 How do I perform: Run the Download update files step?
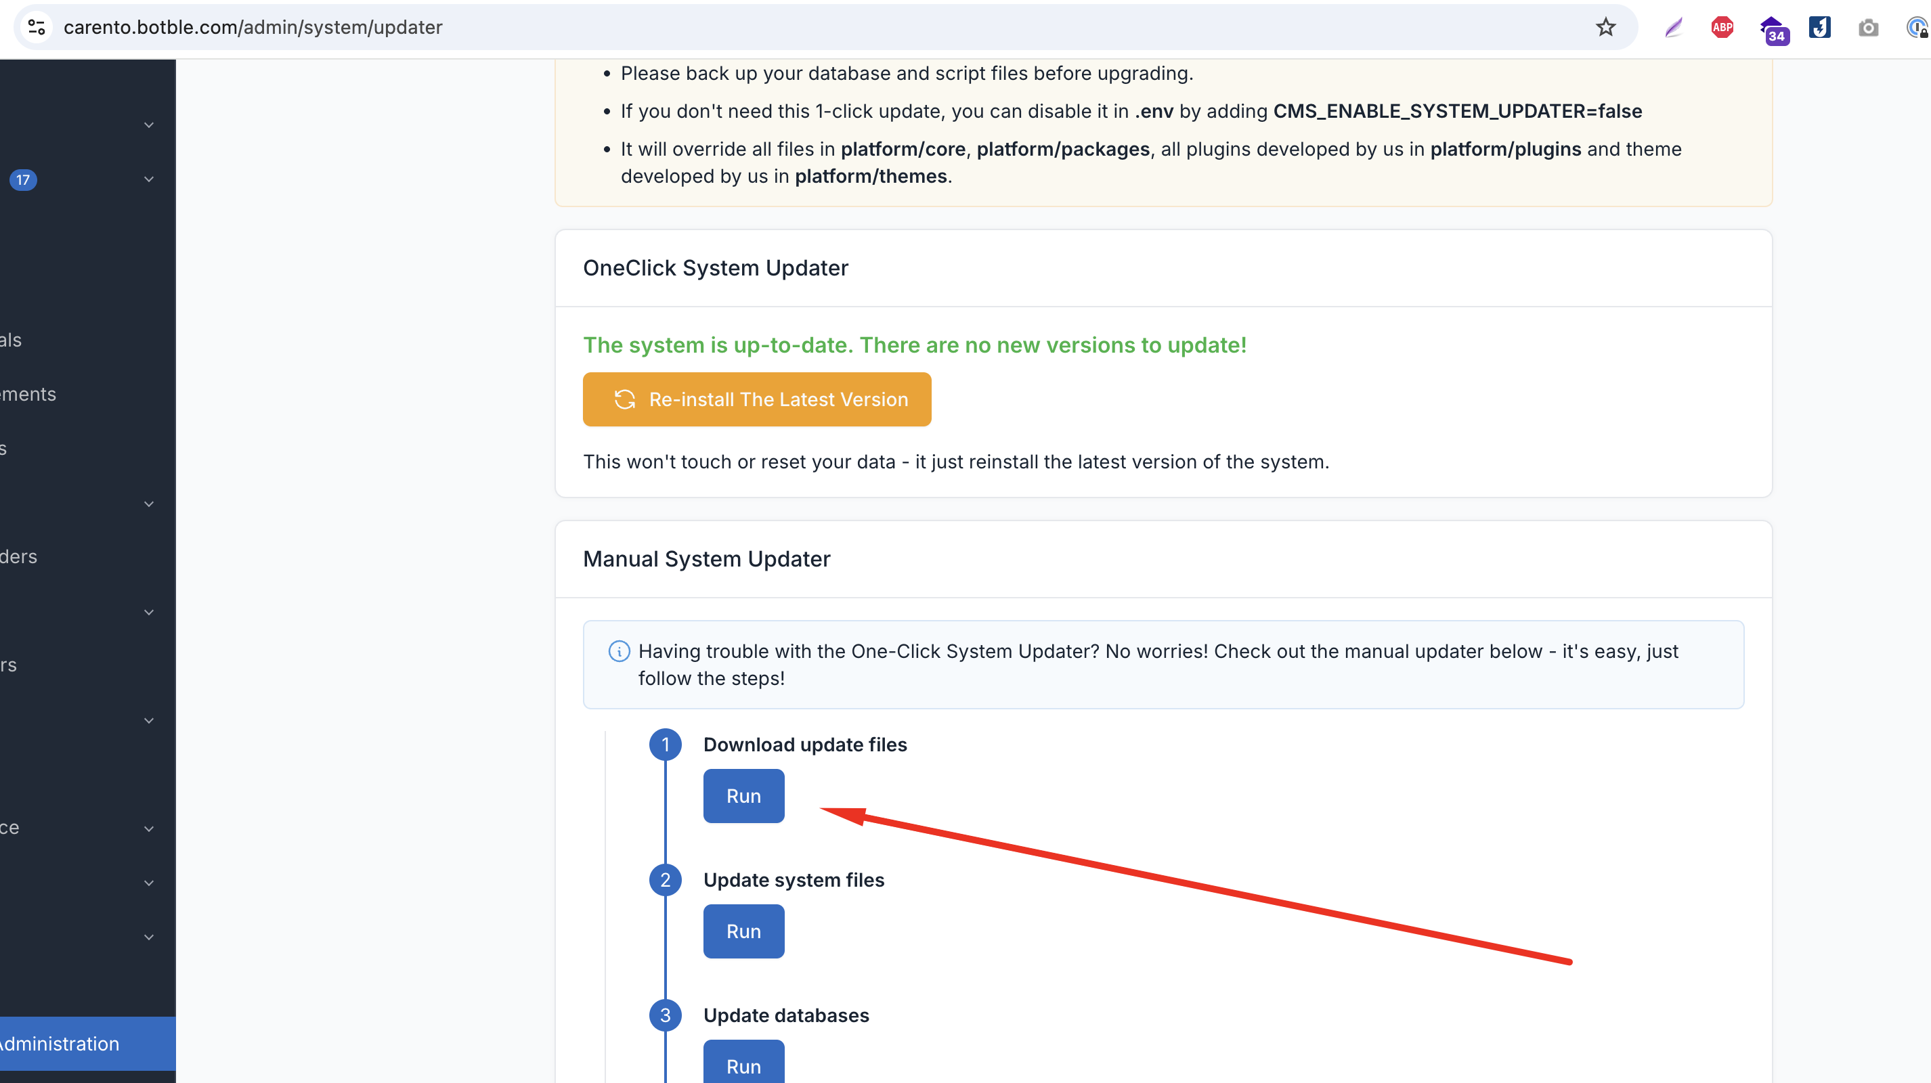743,796
